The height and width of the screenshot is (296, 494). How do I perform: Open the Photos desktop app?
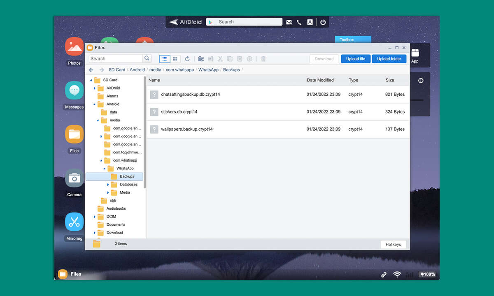[74, 46]
